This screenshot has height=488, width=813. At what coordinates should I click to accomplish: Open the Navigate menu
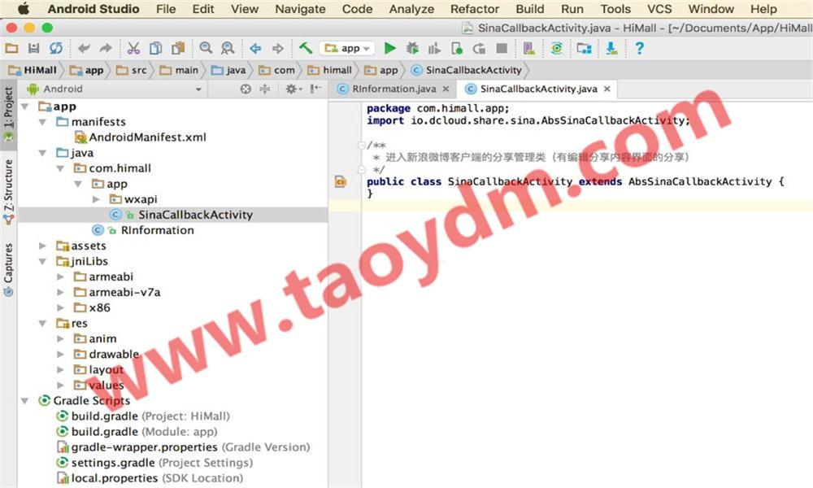tap(300, 9)
